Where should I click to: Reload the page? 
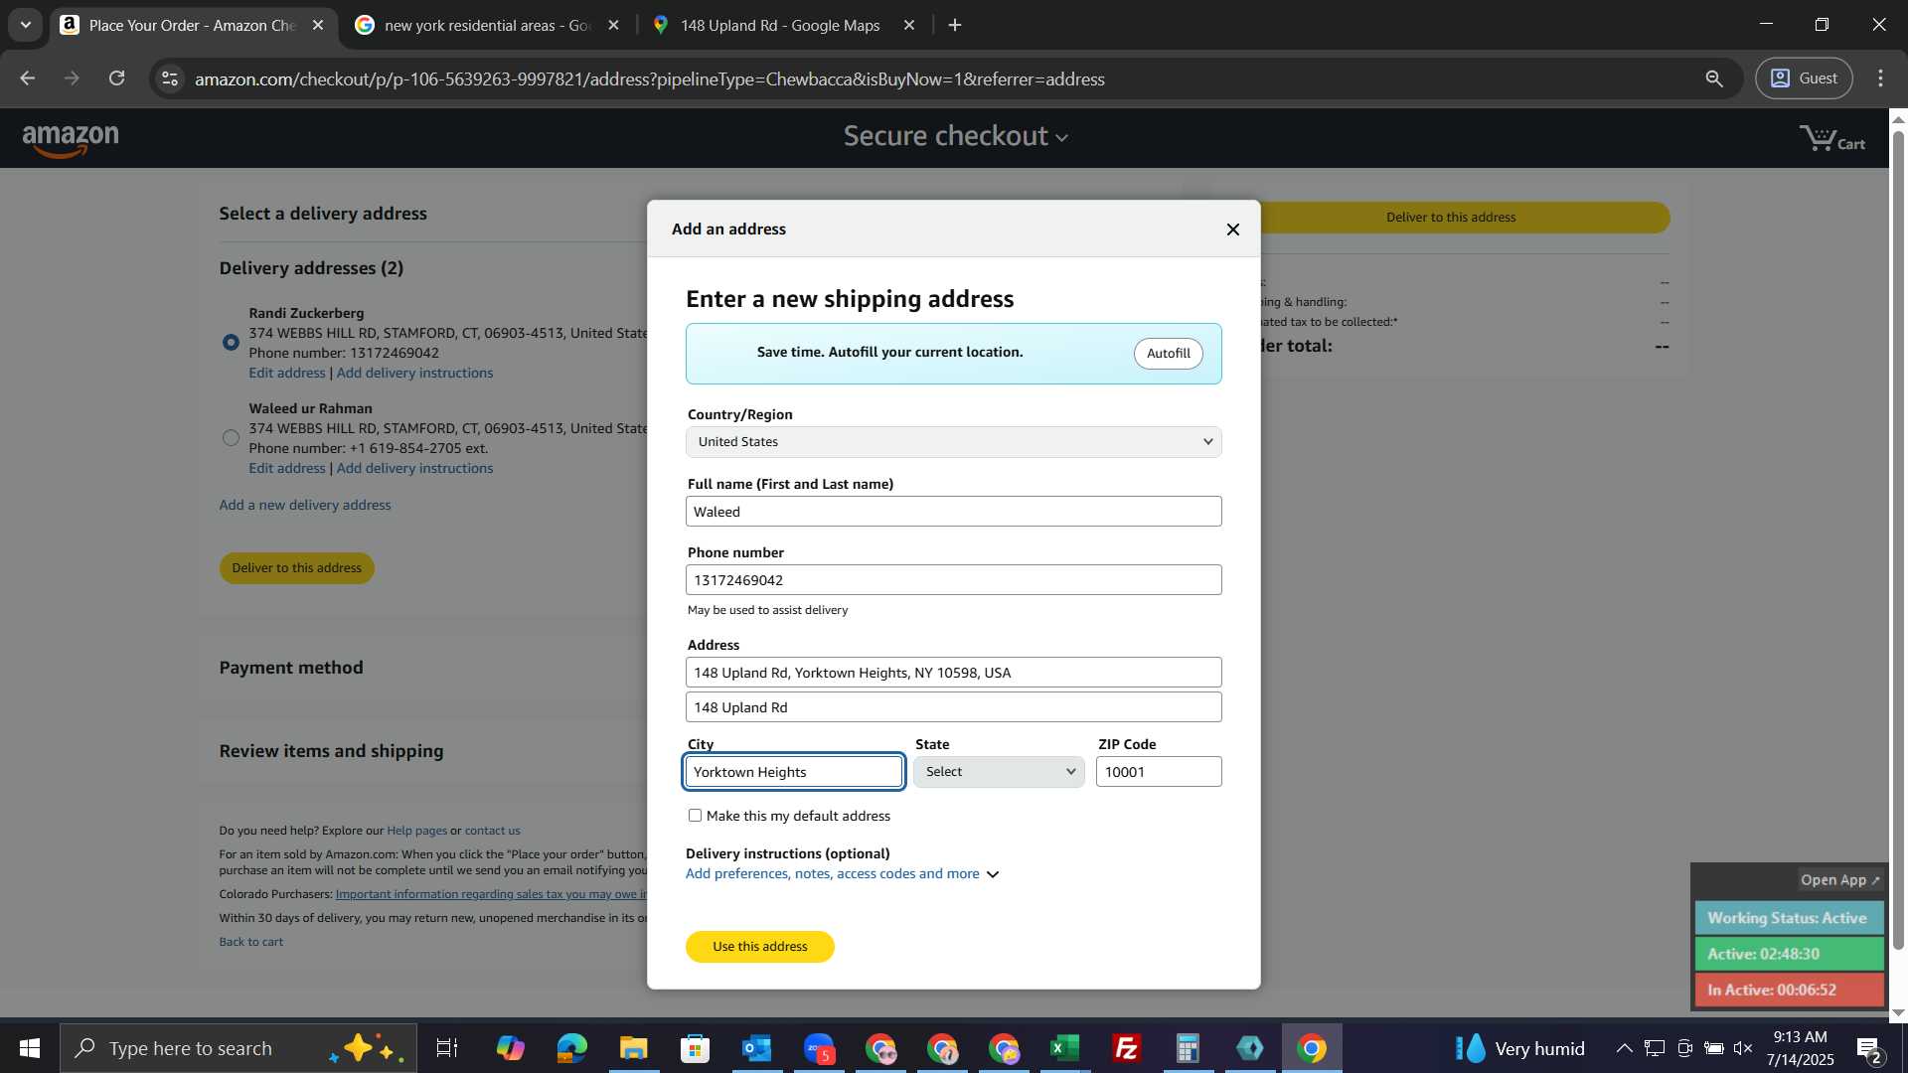click(116, 78)
